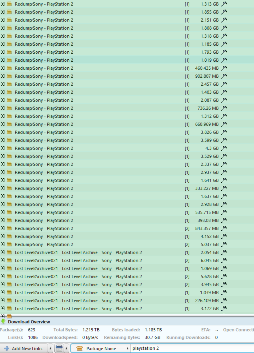Expand the 460.435 MB PlayStation 2 package

click(2, 68)
